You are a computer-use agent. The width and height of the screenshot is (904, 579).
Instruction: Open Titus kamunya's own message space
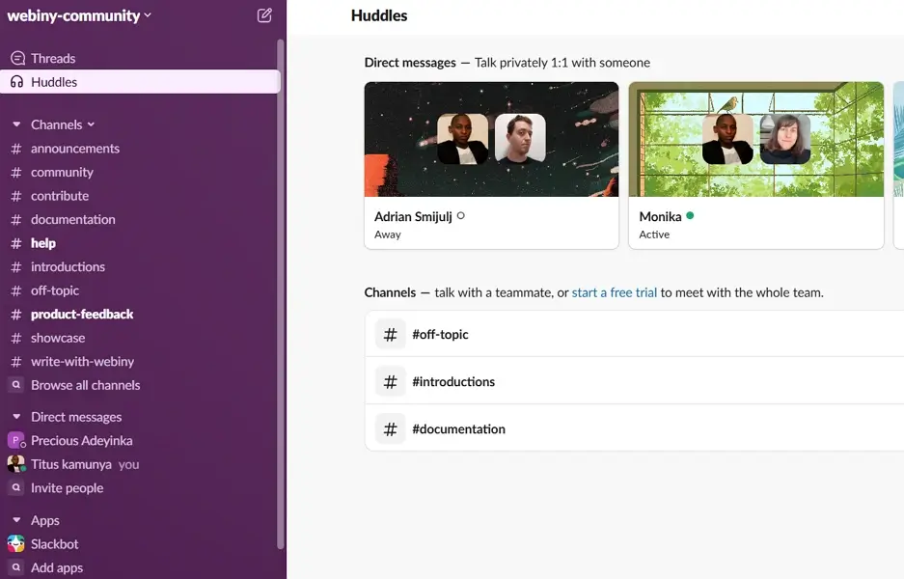click(x=140, y=464)
